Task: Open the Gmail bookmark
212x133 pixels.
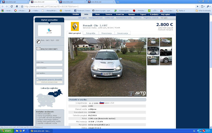Action: click(x=7, y=11)
